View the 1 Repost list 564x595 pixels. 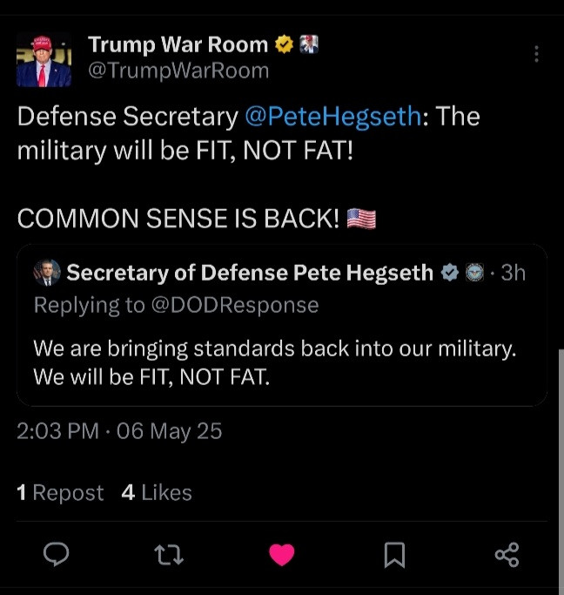pyautogui.click(x=60, y=493)
